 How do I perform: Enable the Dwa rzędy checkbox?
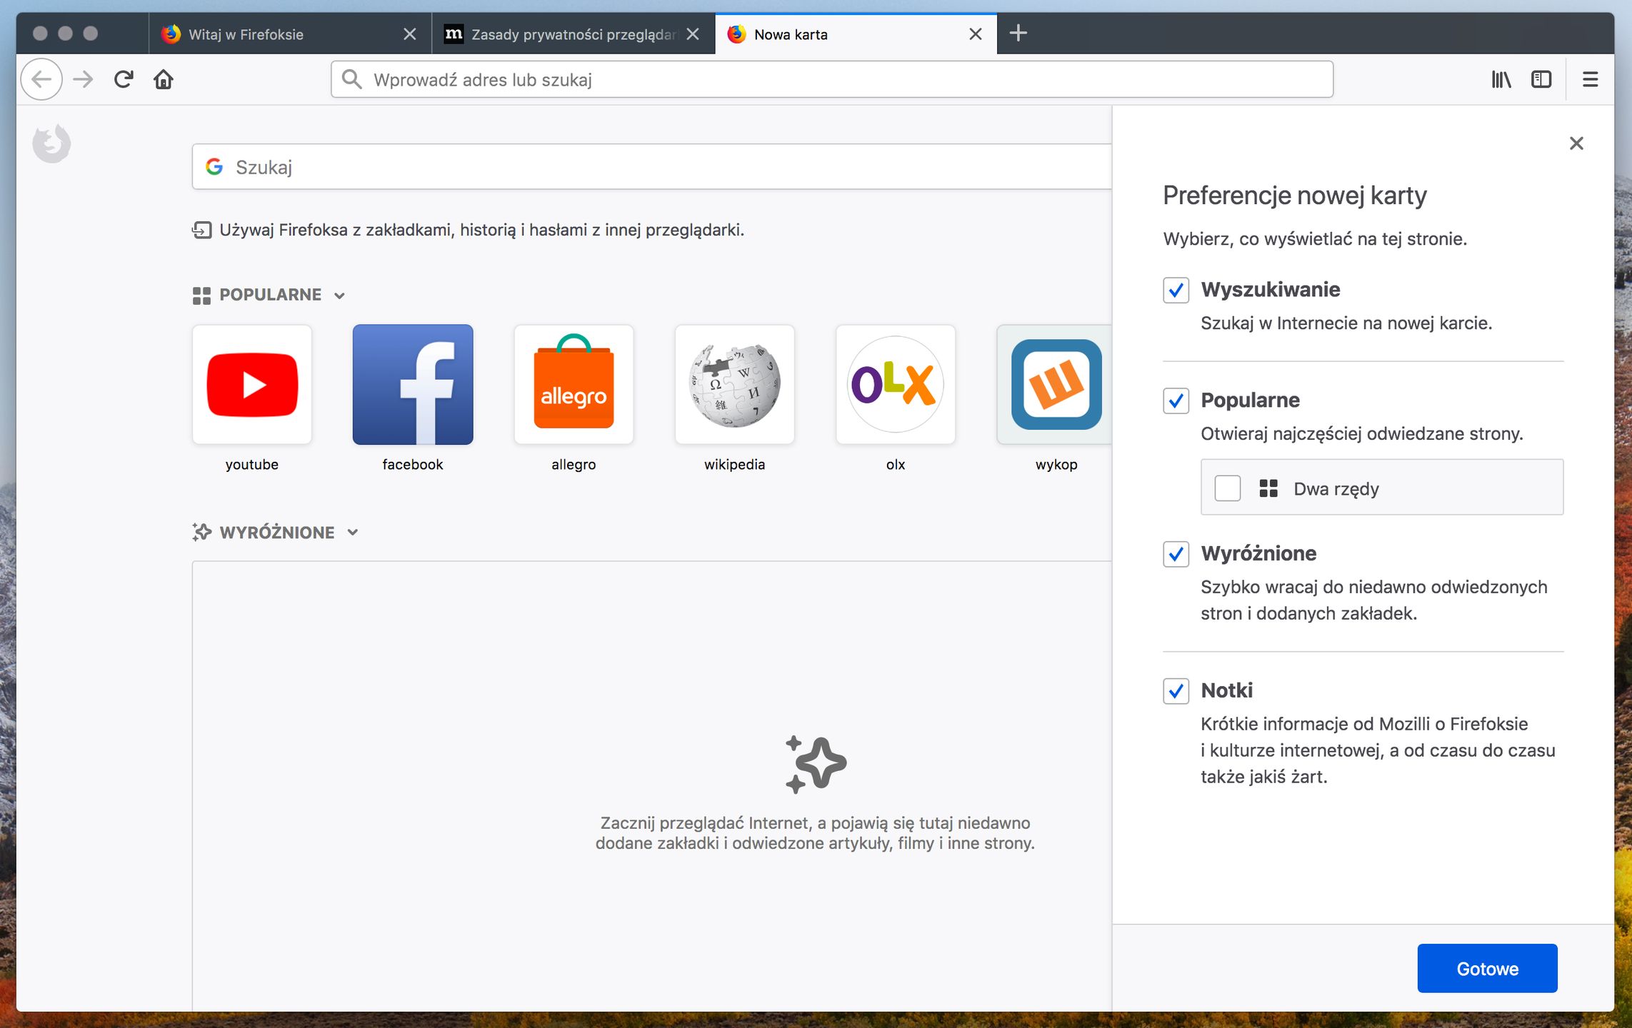click(x=1227, y=488)
